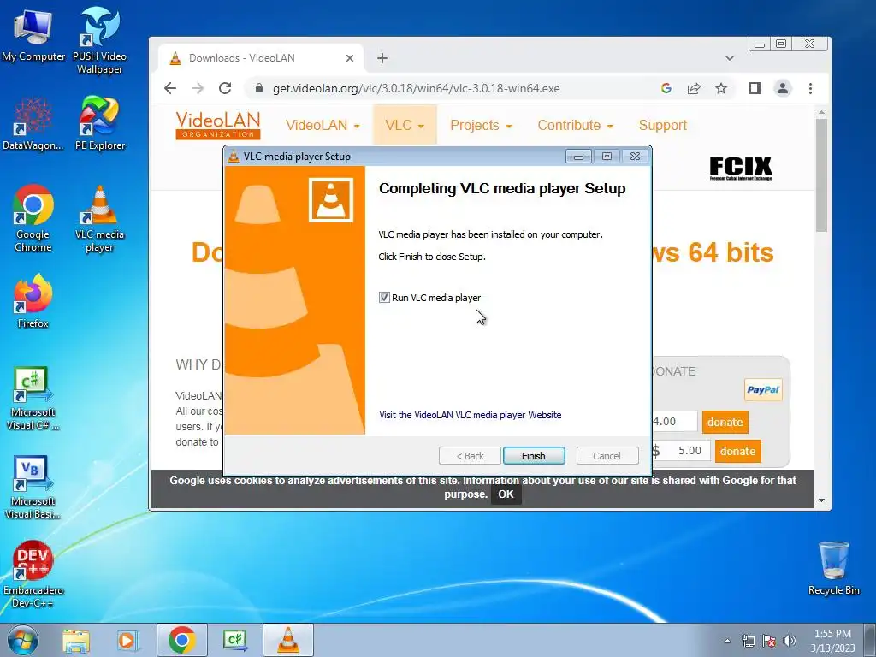Expand the VideoLAN nav dropdown

tap(323, 125)
